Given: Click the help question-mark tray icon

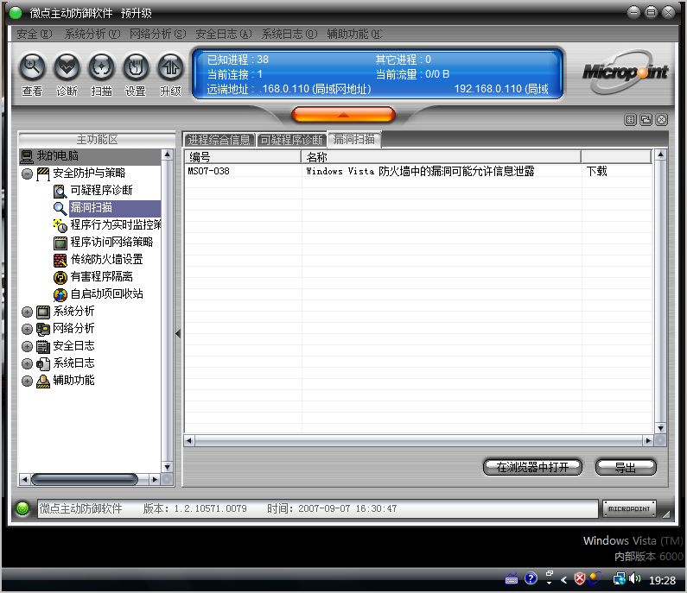Looking at the screenshot, I should click(531, 579).
